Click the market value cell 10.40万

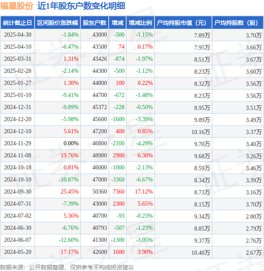tap(201, 253)
